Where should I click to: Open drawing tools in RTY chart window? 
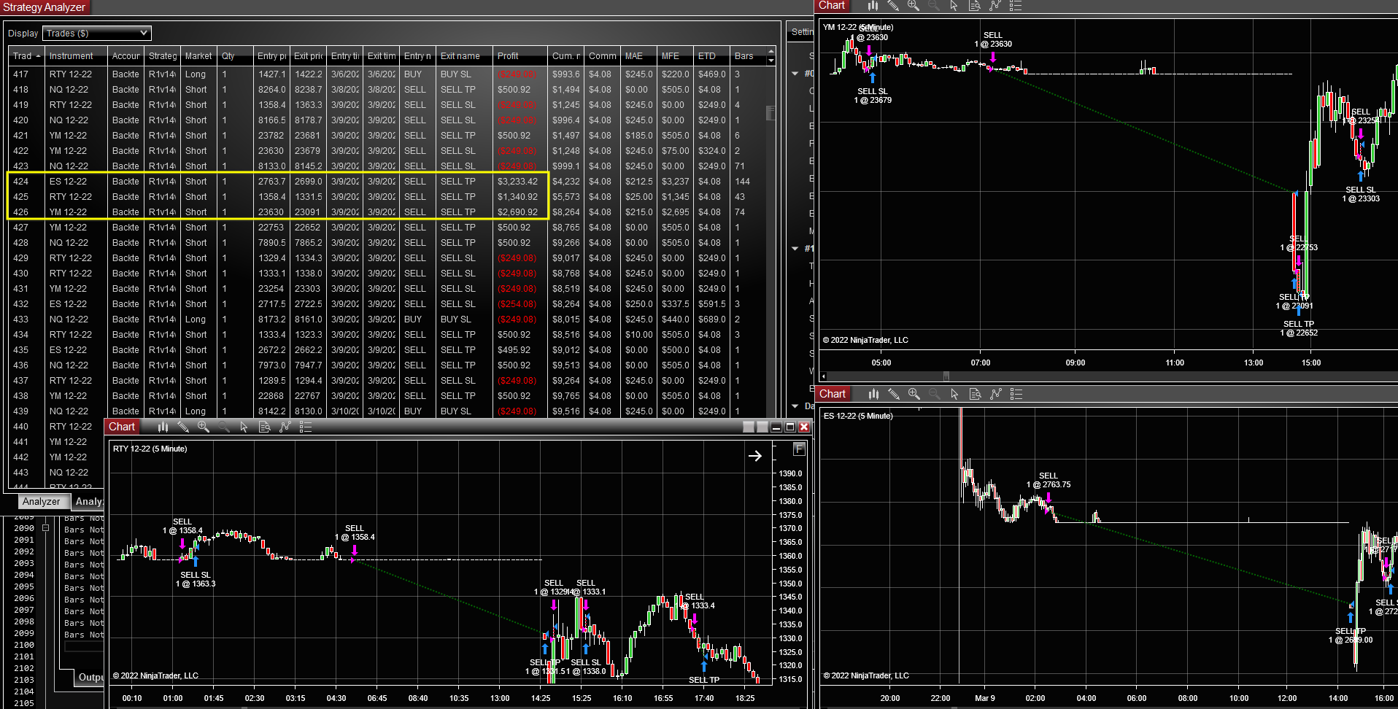point(183,427)
